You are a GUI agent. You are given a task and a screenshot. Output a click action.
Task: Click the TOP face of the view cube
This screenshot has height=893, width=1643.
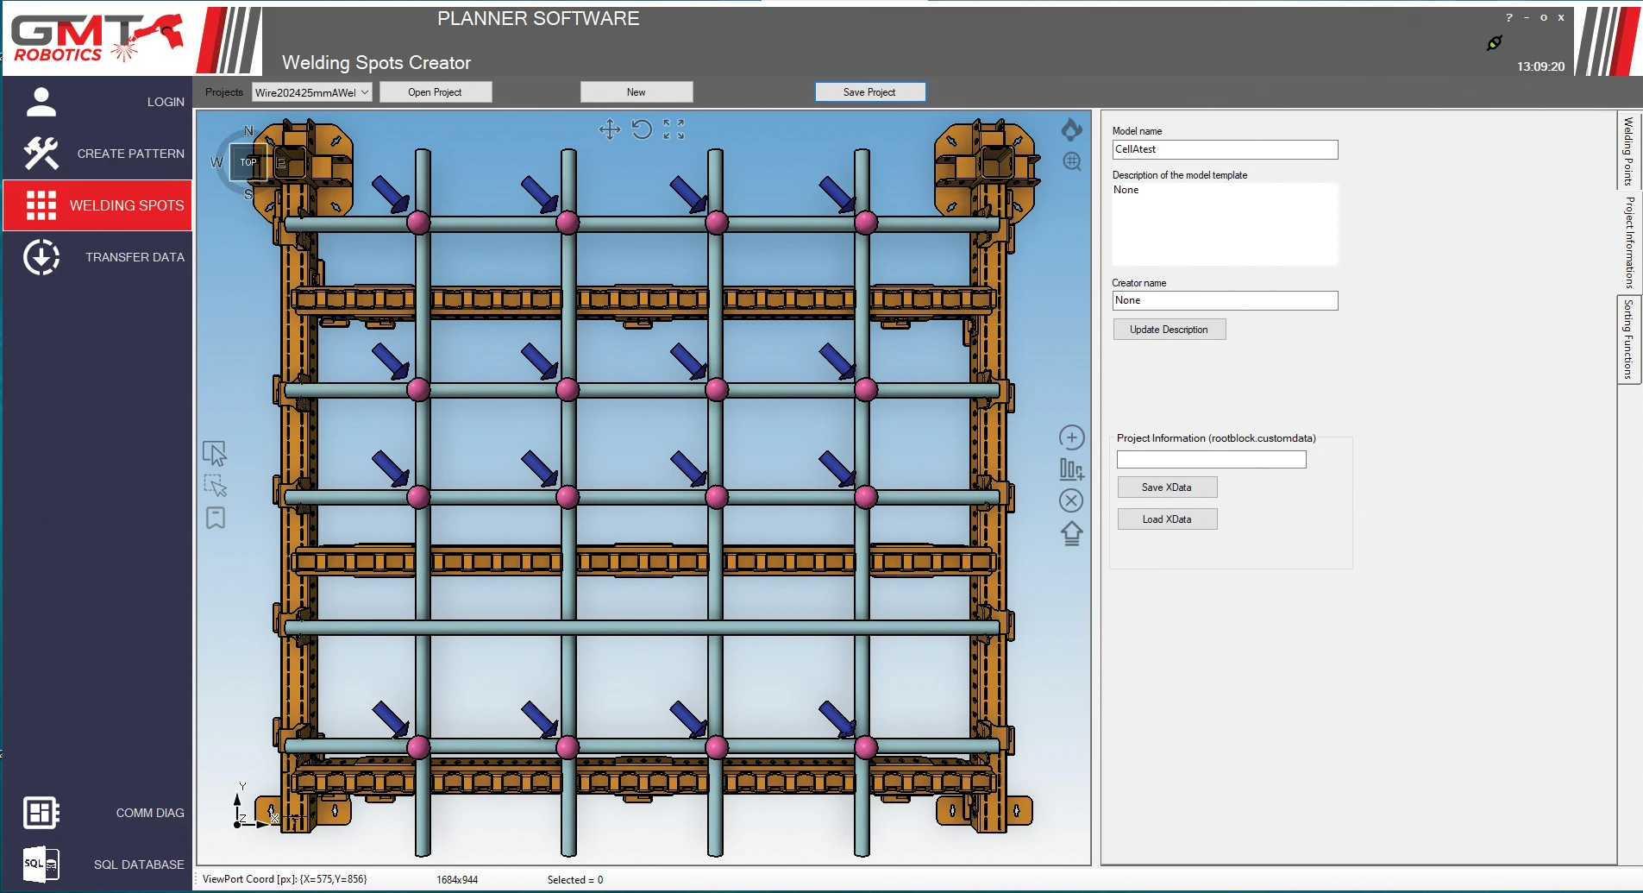coord(248,162)
